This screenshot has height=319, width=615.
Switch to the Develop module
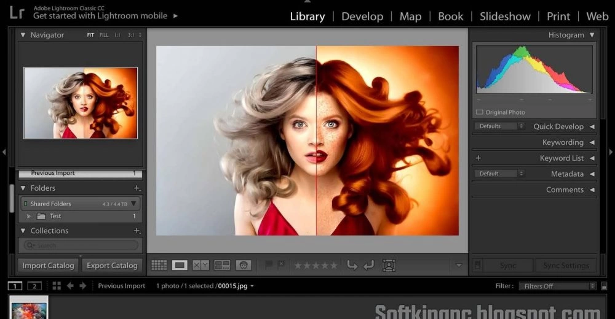point(362,17)
